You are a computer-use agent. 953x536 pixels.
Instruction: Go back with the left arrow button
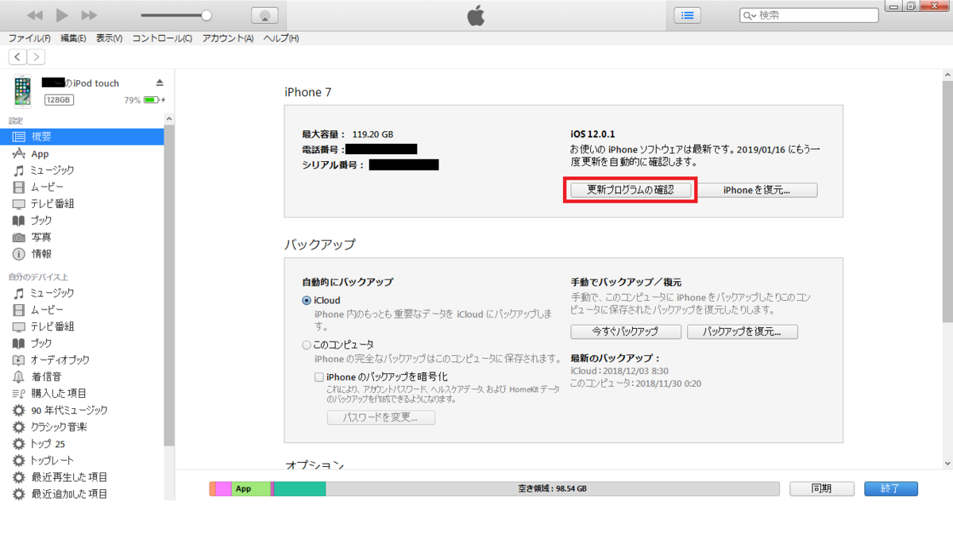click(17, 56)
